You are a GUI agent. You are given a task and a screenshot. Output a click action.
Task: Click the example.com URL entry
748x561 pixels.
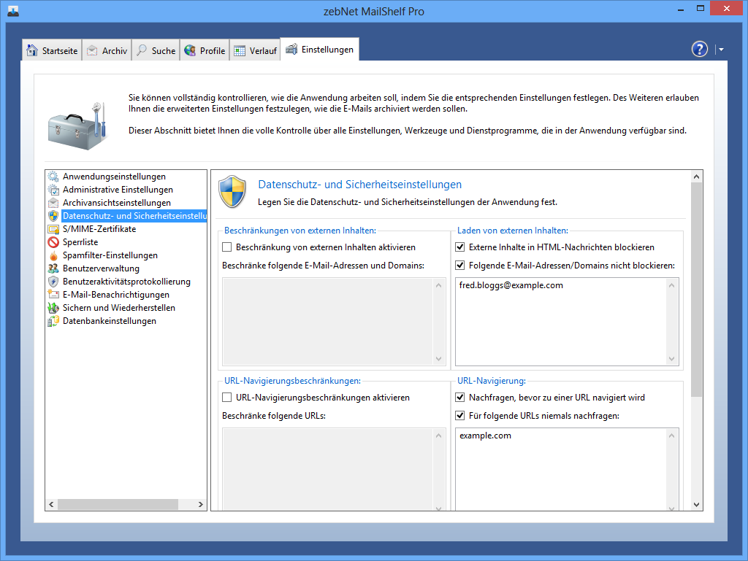point(485,436)
